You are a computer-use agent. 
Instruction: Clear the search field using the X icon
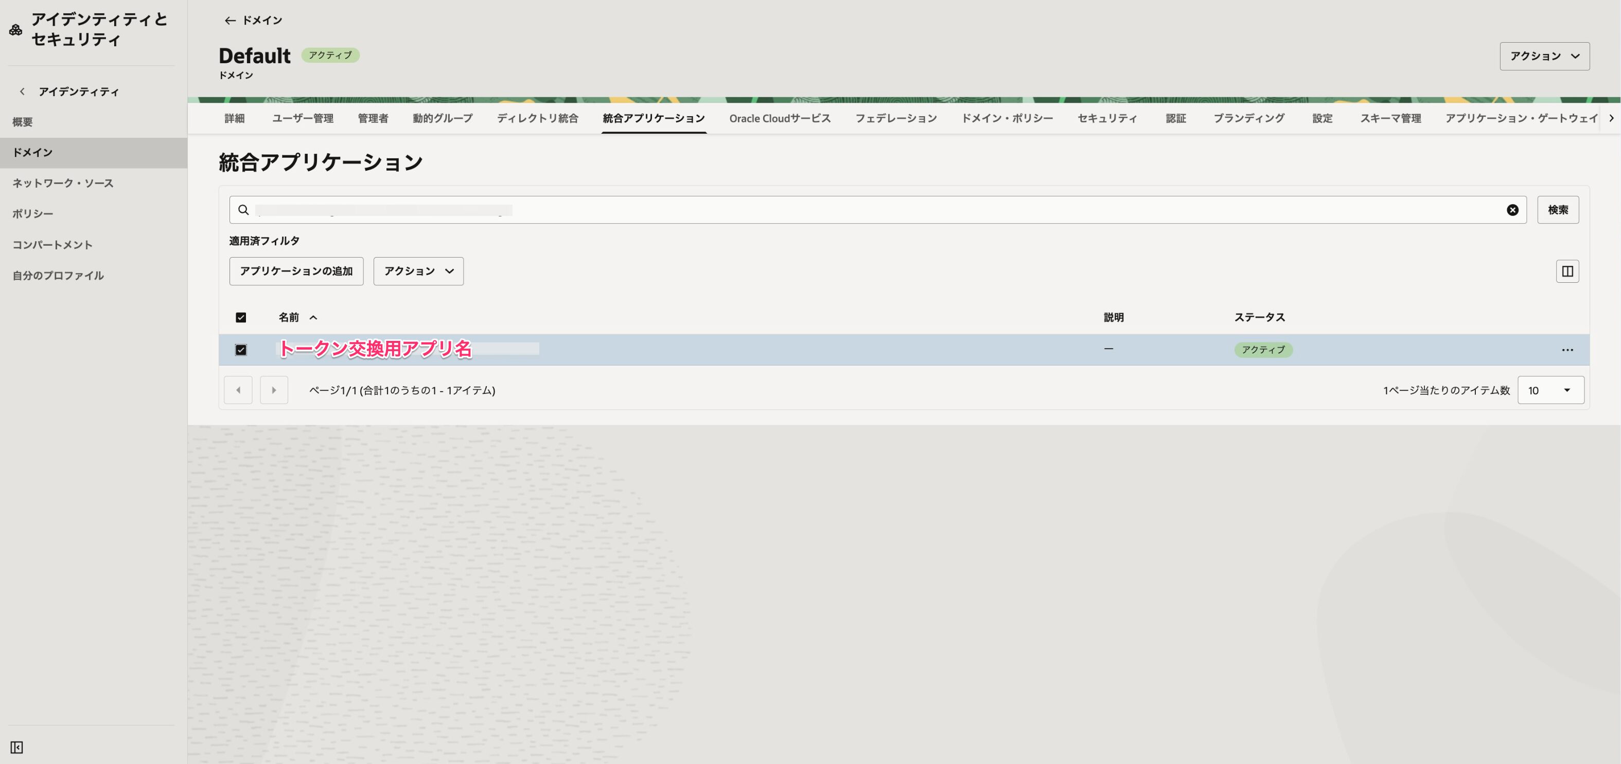1512,209
